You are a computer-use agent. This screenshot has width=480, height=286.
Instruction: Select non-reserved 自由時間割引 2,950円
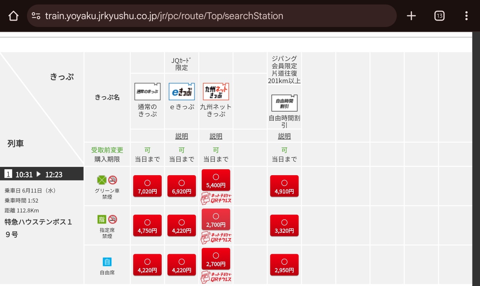point(284,265)
